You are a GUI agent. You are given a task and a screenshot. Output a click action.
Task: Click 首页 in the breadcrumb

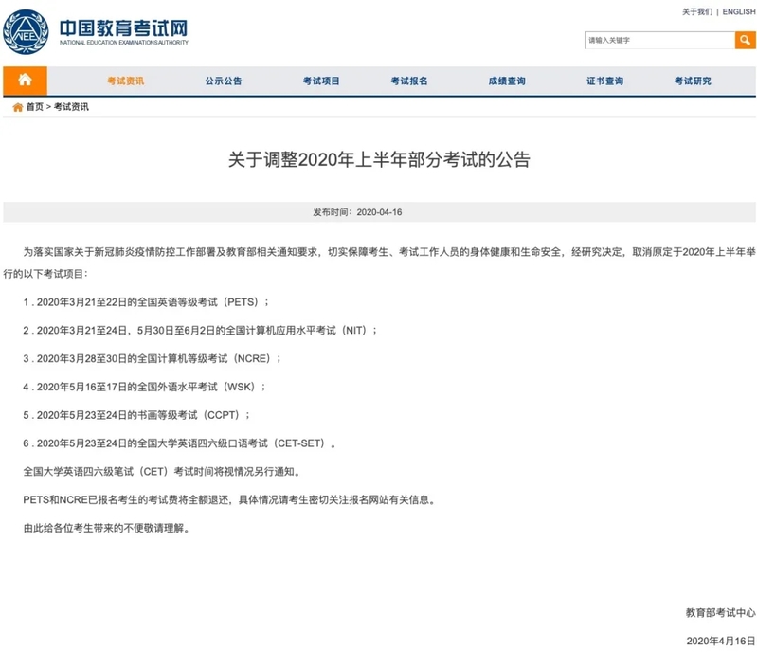tap(34, 107)
